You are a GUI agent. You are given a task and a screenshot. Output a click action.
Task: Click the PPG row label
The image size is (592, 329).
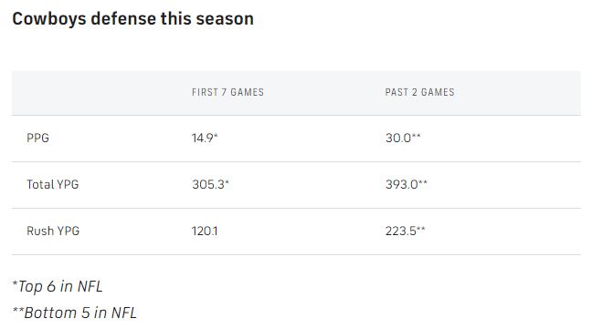pos(37,138)
